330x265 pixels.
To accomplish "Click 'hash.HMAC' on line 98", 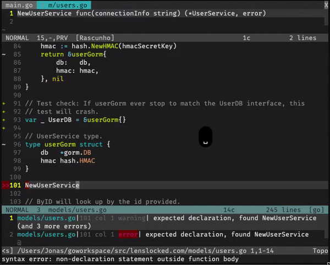I will 78,161.
